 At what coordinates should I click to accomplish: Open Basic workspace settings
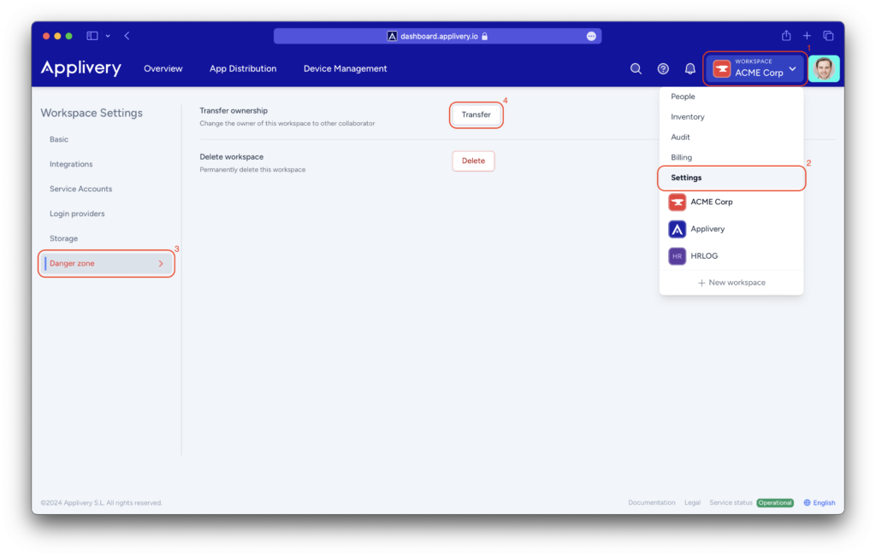[59, 139]
